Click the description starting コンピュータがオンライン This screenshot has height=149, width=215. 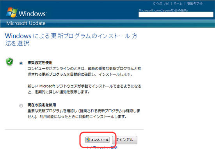(x=84, y=71)
